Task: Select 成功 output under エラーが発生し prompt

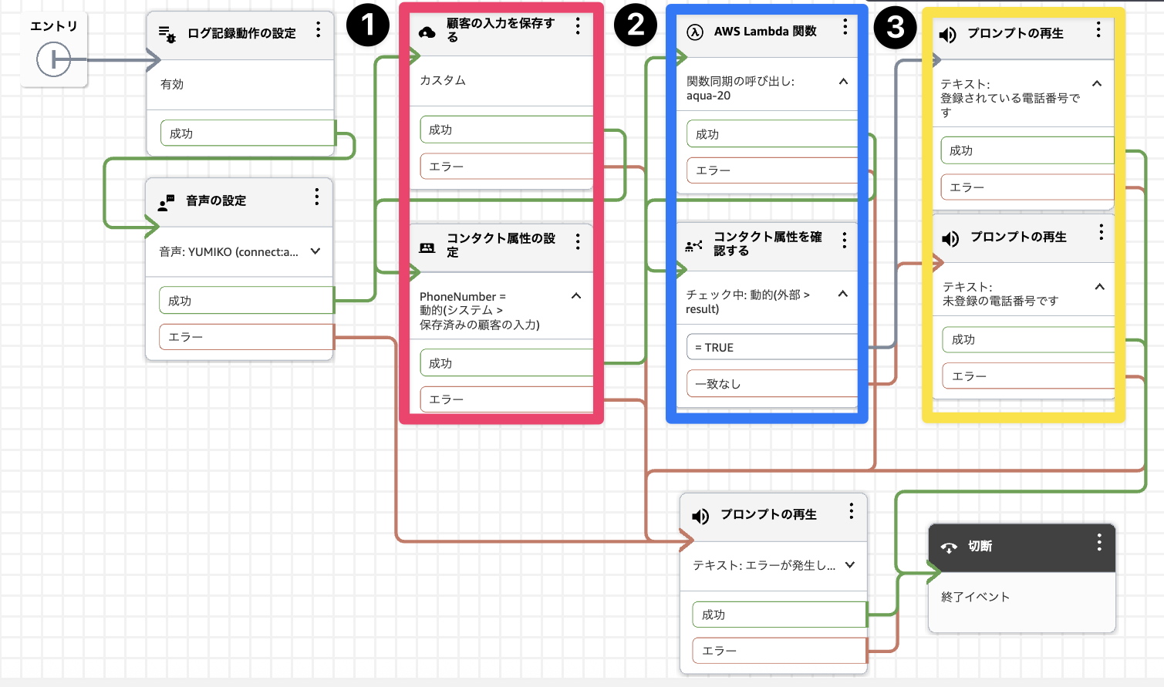Action: (x=780, y=615)
